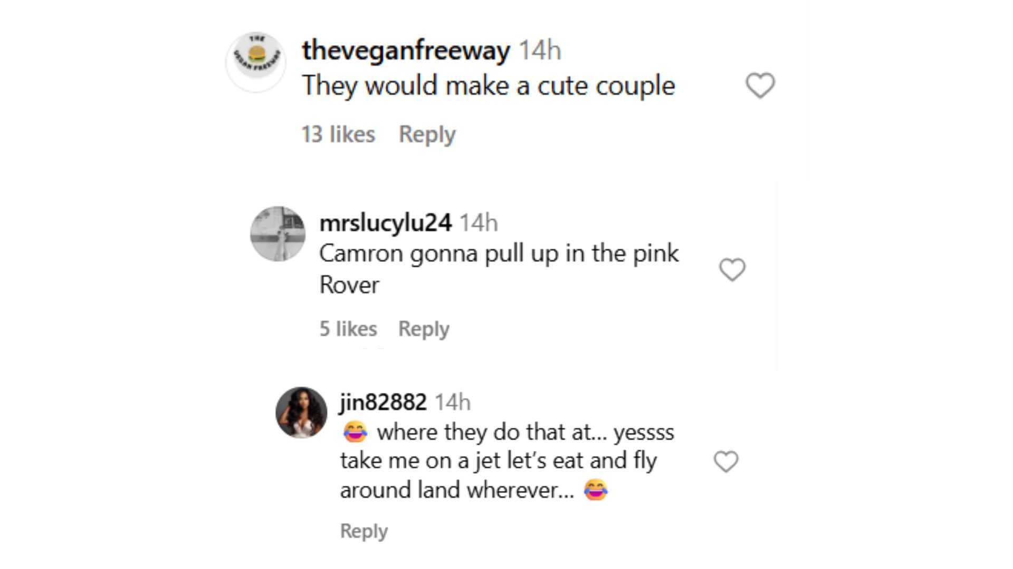Reply to the 'cute couple' comment
This screenshot has height=569, width=1013.
click(427, 134)
